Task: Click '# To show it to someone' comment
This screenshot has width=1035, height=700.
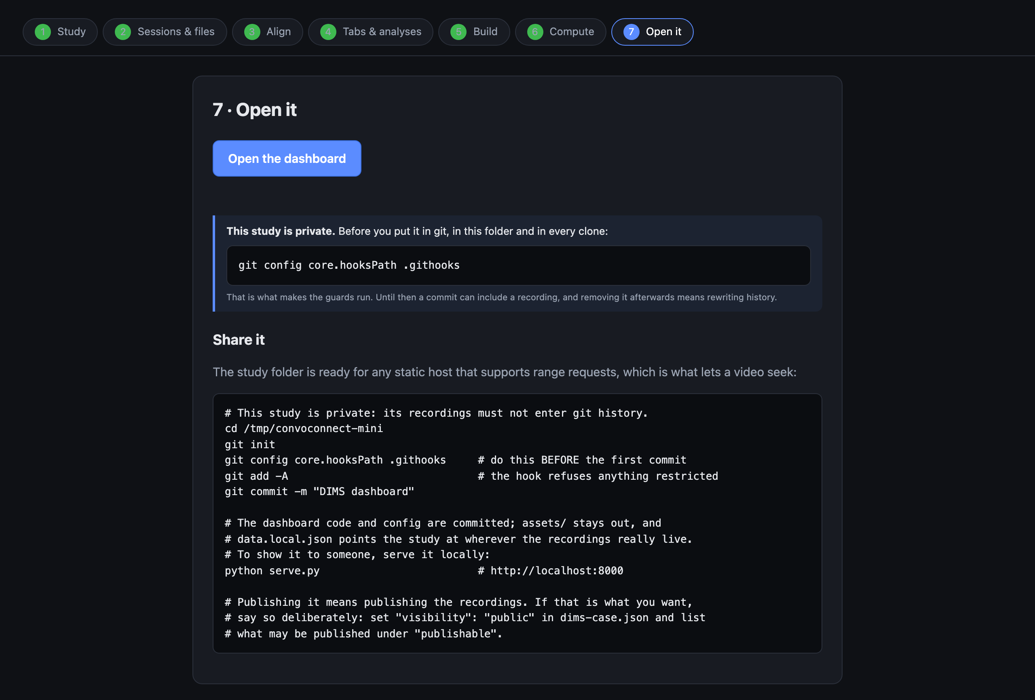Action: [357, 555]
